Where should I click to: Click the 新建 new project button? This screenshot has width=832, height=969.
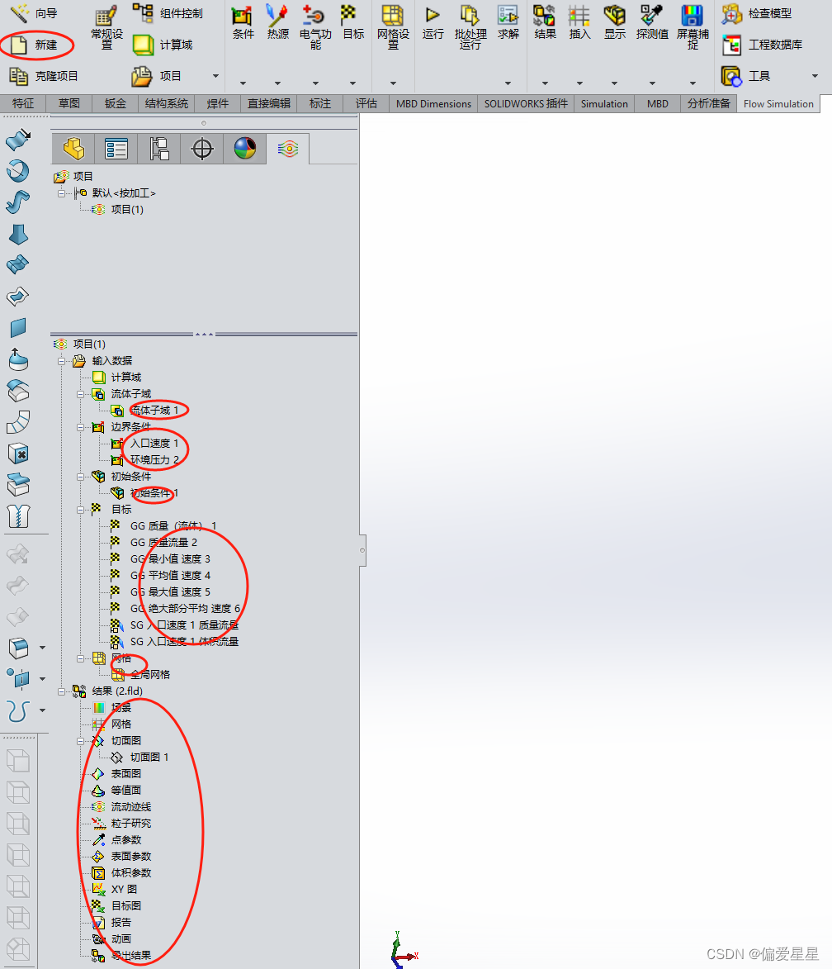pyautogui.click(x=35, y=45)
